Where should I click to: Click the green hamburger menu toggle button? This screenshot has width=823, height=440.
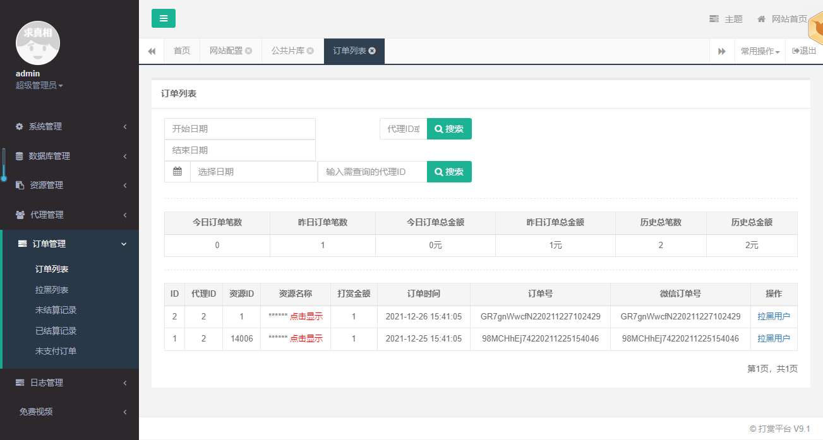pyautogui.click(x=164, y=18)
